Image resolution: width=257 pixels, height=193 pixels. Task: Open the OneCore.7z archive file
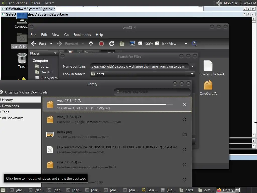(x=208, y=87)
